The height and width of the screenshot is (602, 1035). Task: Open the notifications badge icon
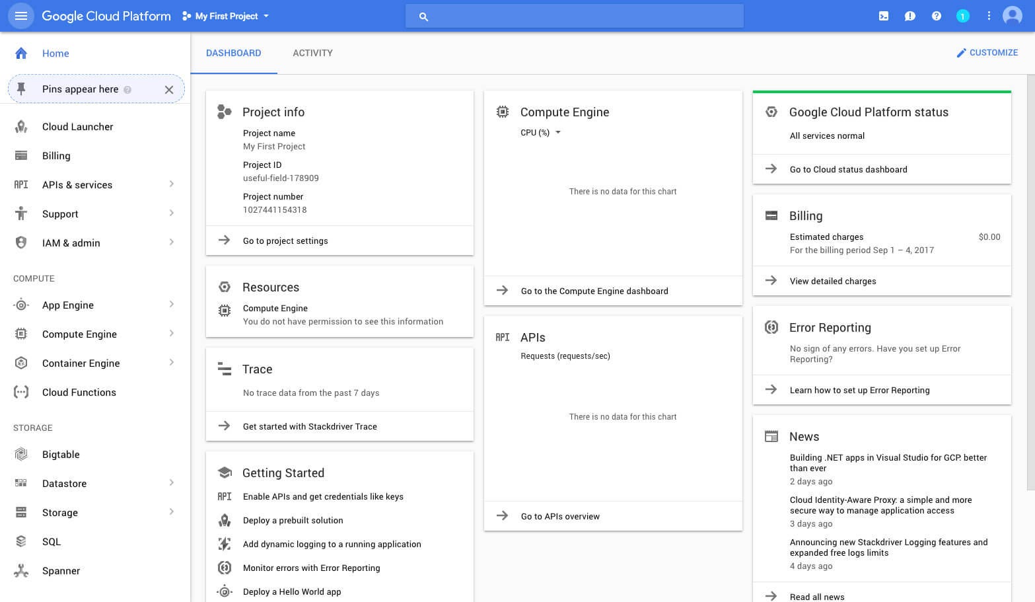coord(963,16)
